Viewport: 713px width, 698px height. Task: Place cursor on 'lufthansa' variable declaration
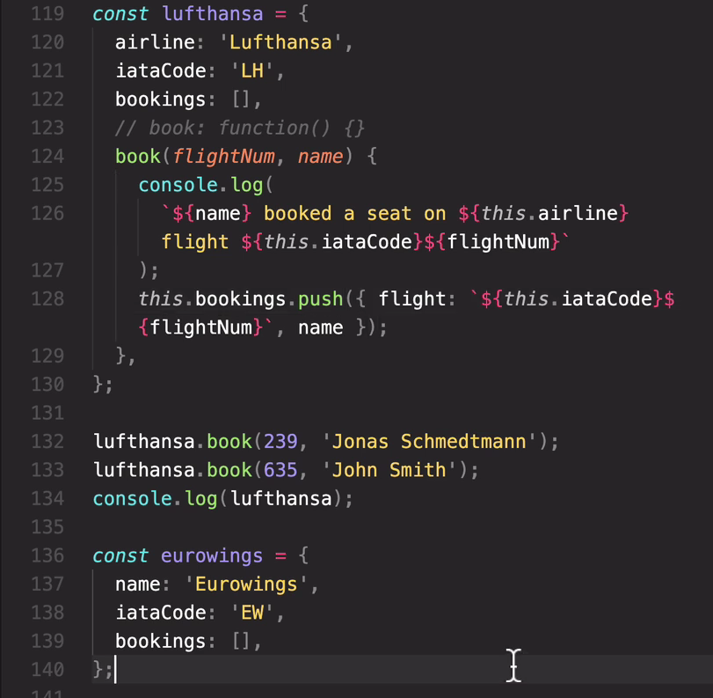click(213, 14)
